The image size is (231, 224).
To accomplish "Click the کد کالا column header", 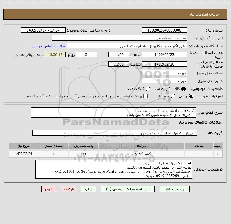I will 199,146.
